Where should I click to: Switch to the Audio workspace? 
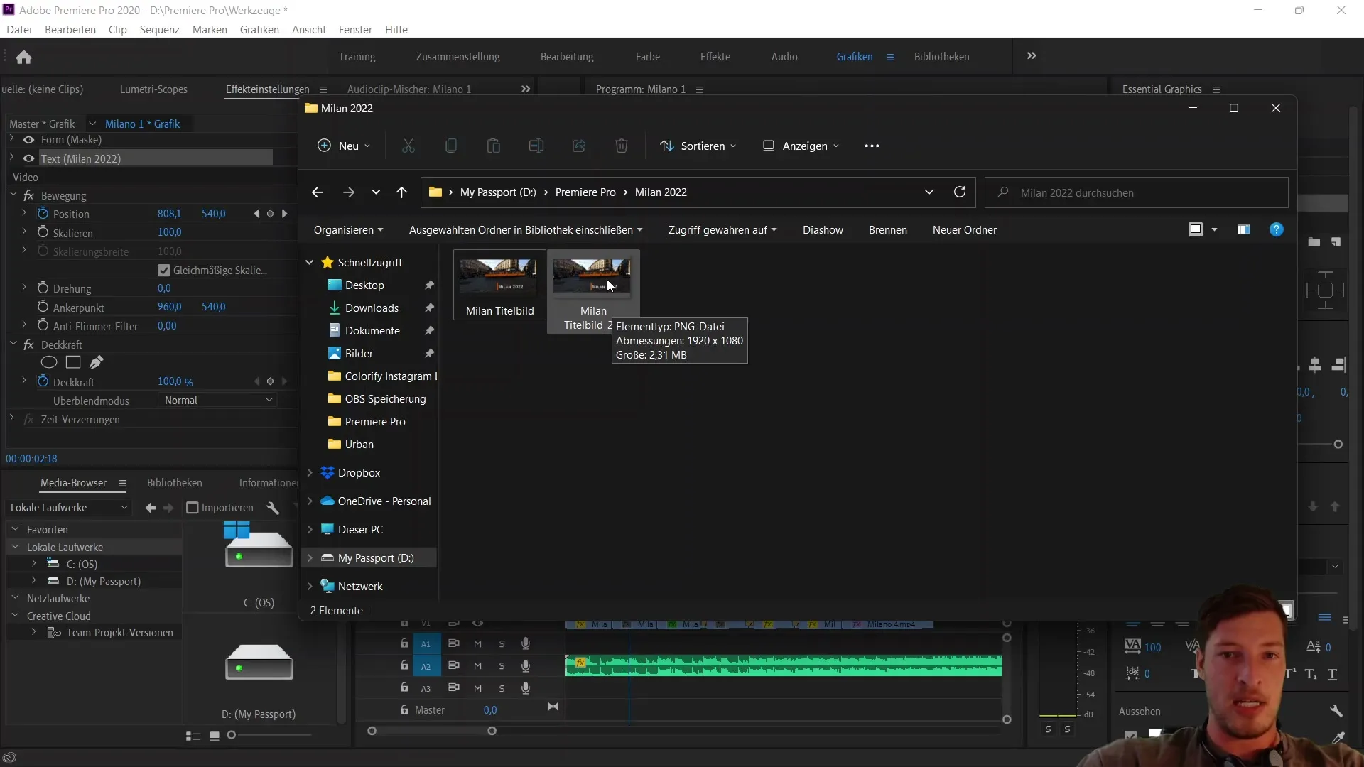(784, 57)
